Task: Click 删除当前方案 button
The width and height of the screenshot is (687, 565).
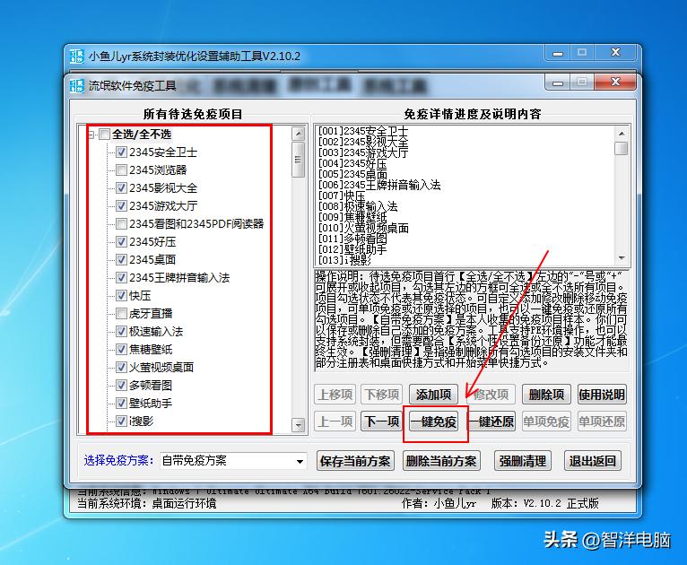Action: (441, 461)
